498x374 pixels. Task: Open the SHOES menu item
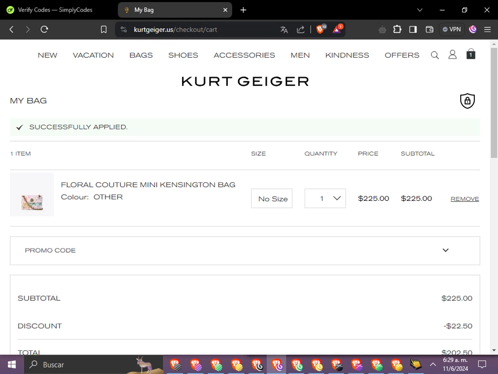183,55
